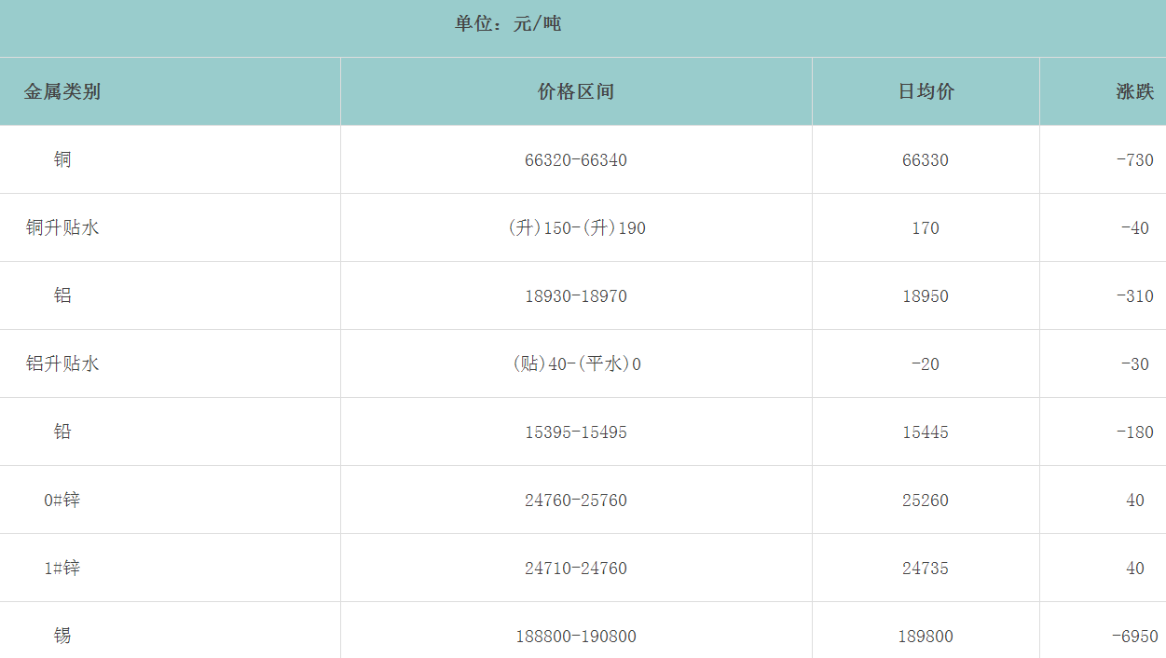Click aluminum daily average 18950

coord(926,296)
